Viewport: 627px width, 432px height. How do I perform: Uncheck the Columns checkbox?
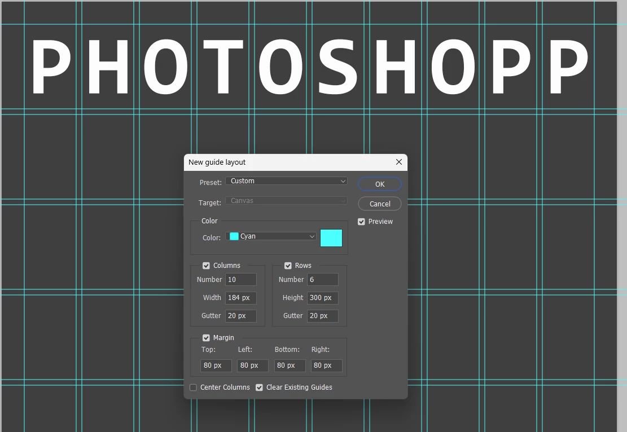pyautogui.click(x=206, y=266)
